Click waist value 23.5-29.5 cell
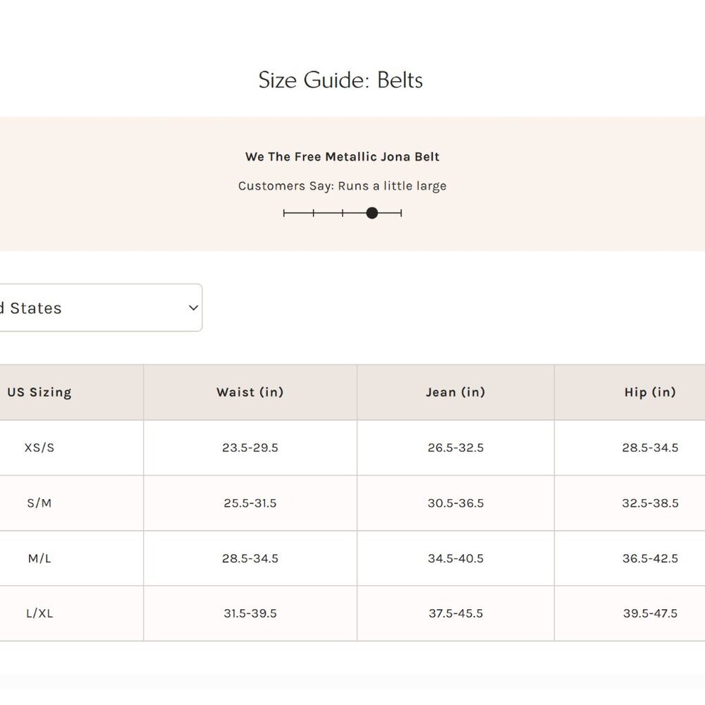This screenshot has height=705, width=705. pos(250,448)
